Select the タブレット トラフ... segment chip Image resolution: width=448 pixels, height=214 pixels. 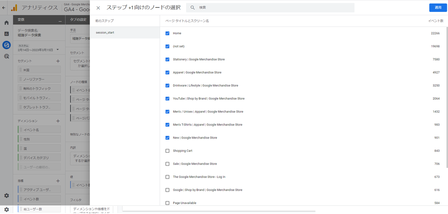point(39,107)
